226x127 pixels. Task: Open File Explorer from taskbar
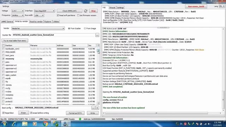pos(25,124)
